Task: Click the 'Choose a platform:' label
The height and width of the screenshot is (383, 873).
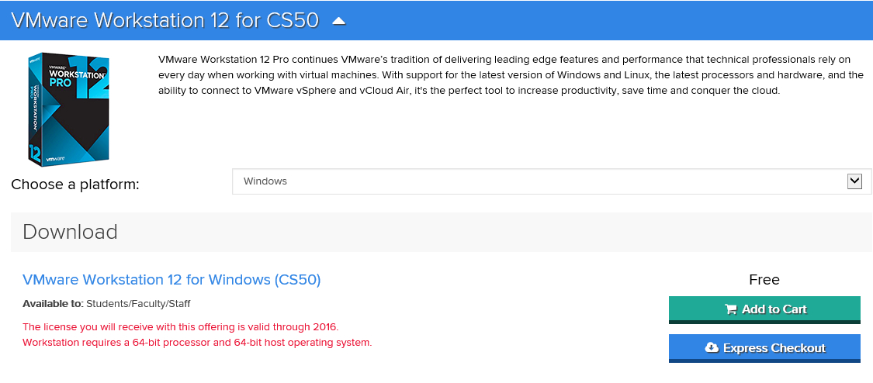Action: click(x=75, y=185)
